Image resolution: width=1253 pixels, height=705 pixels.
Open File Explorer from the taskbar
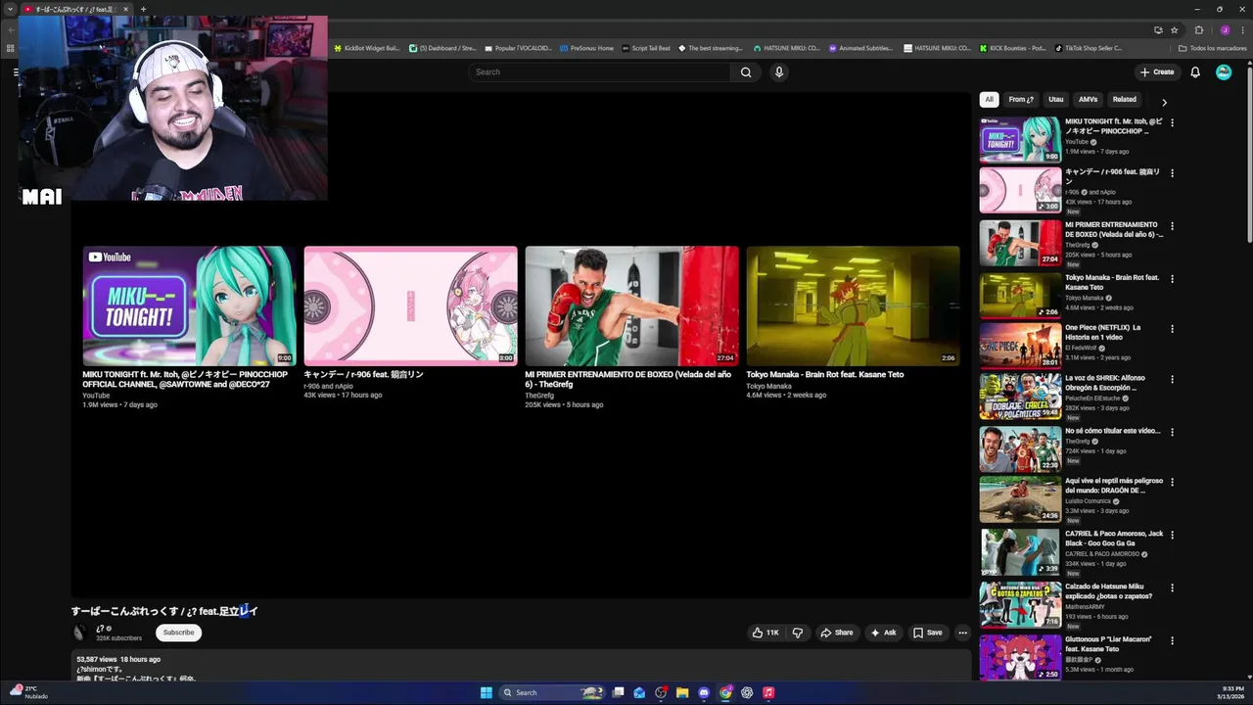pos(682,692)
